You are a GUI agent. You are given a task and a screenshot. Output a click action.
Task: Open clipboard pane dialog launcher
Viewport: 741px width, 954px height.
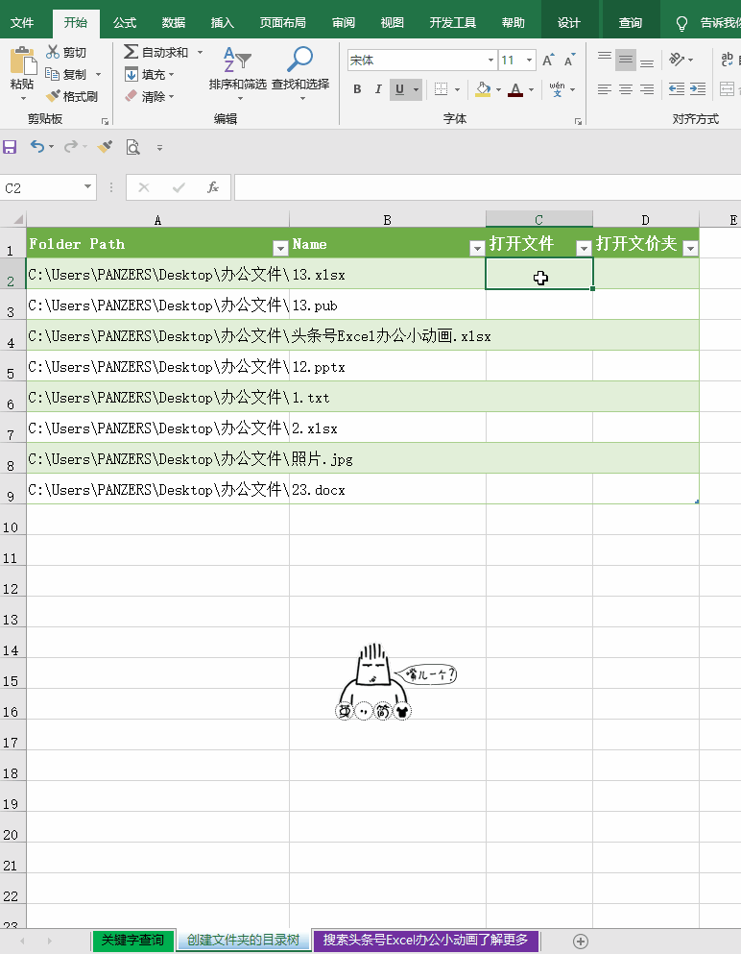(106, 122)
